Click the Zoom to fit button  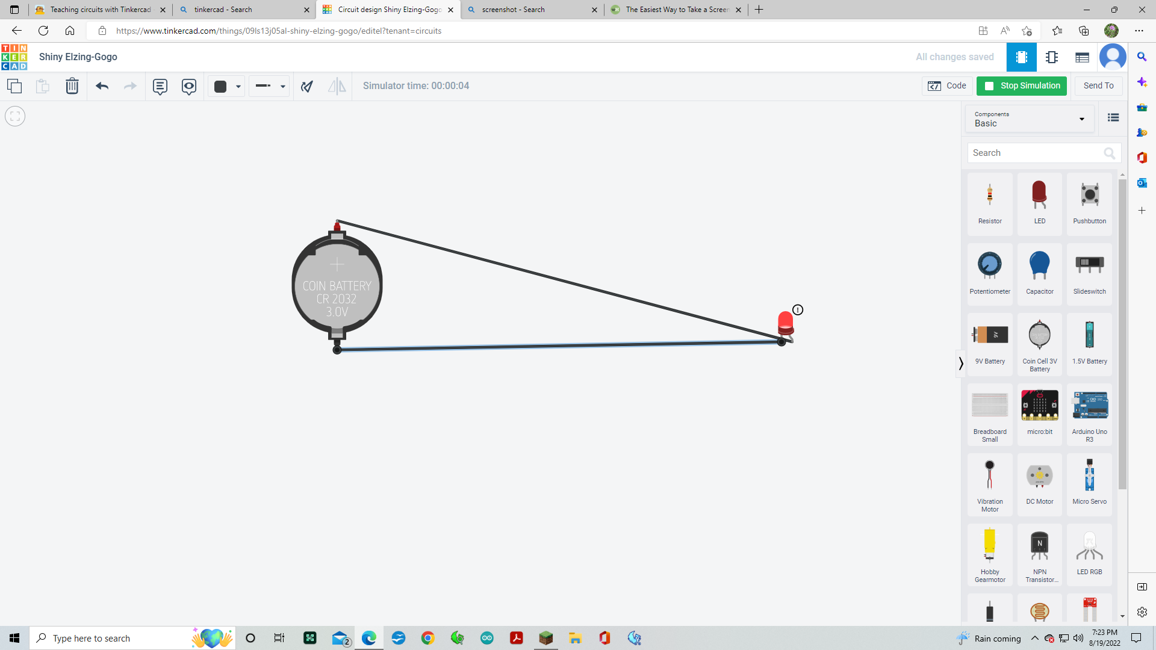coord(14,116)
